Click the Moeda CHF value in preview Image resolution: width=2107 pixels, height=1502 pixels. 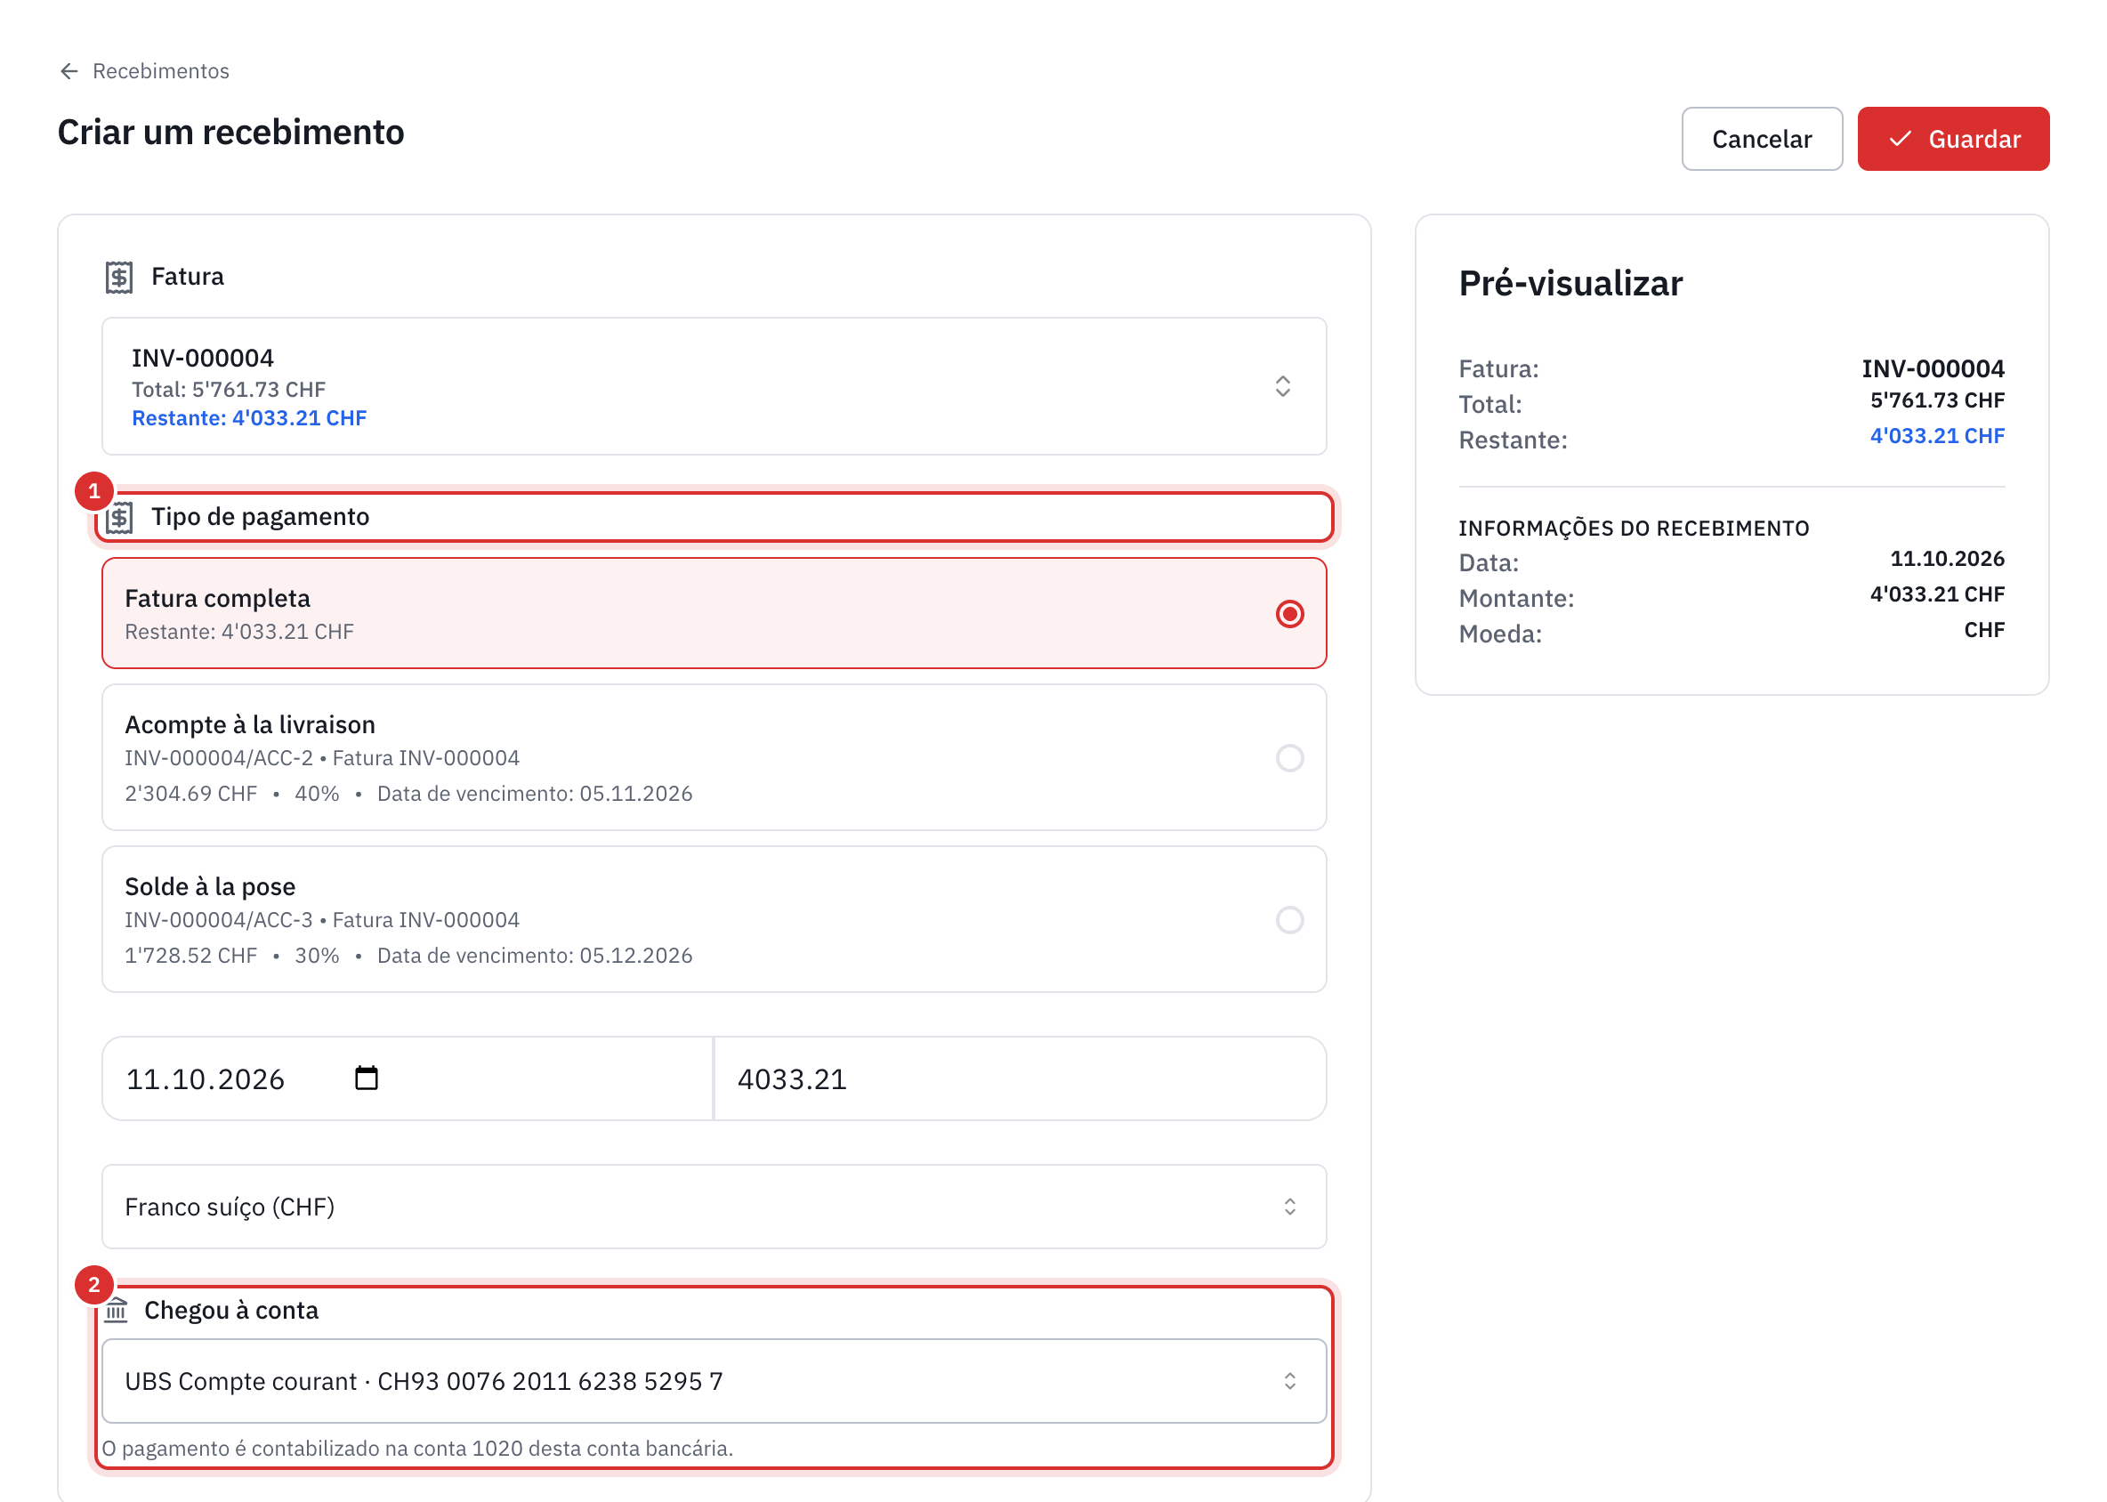(x=1984, y=630)
